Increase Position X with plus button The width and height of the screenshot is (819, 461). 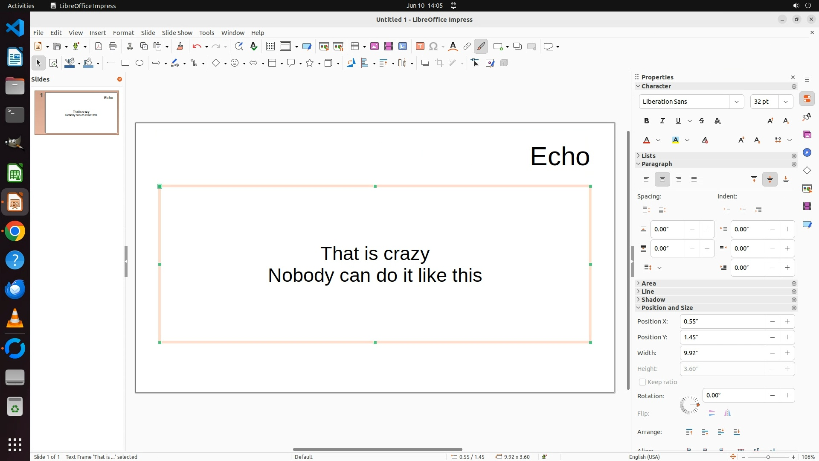click(x=787, y=321)
